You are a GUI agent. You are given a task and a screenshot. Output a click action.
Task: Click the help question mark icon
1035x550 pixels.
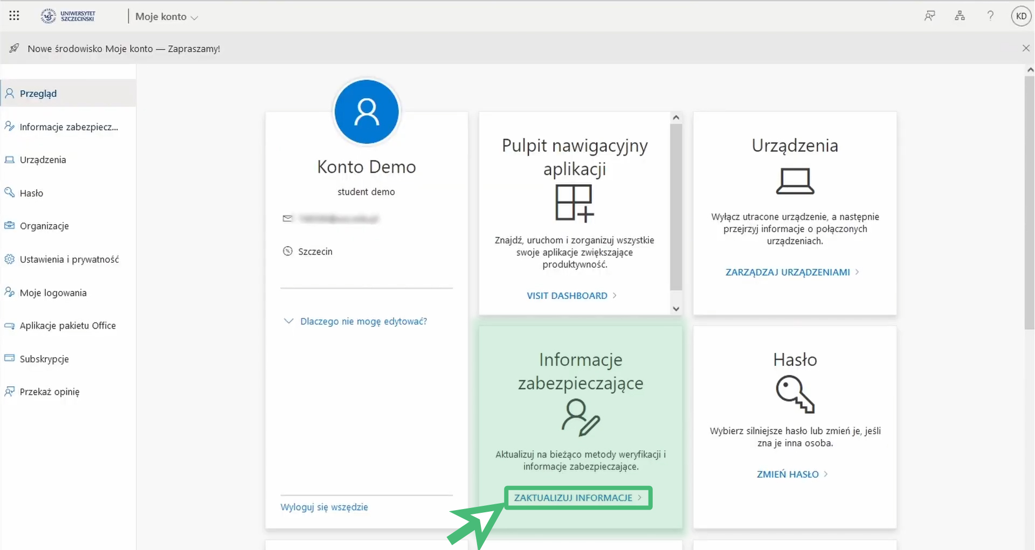[x=990, y=16]
